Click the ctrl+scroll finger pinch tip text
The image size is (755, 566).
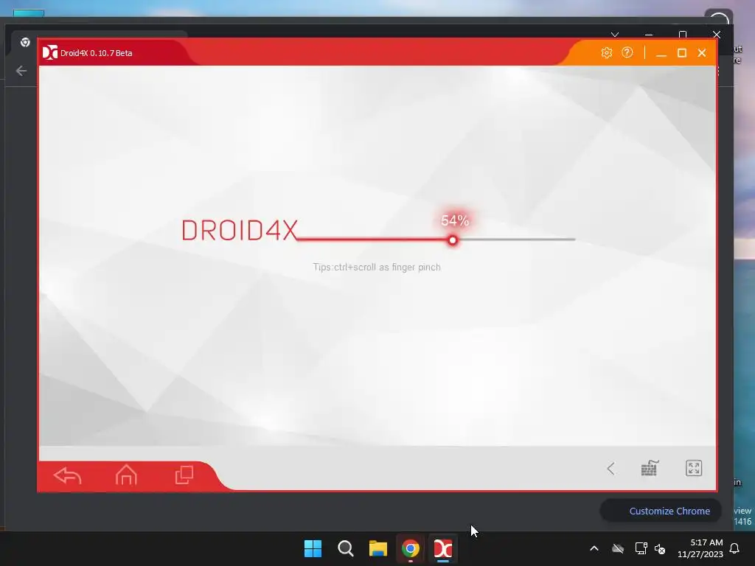point(377,267)
